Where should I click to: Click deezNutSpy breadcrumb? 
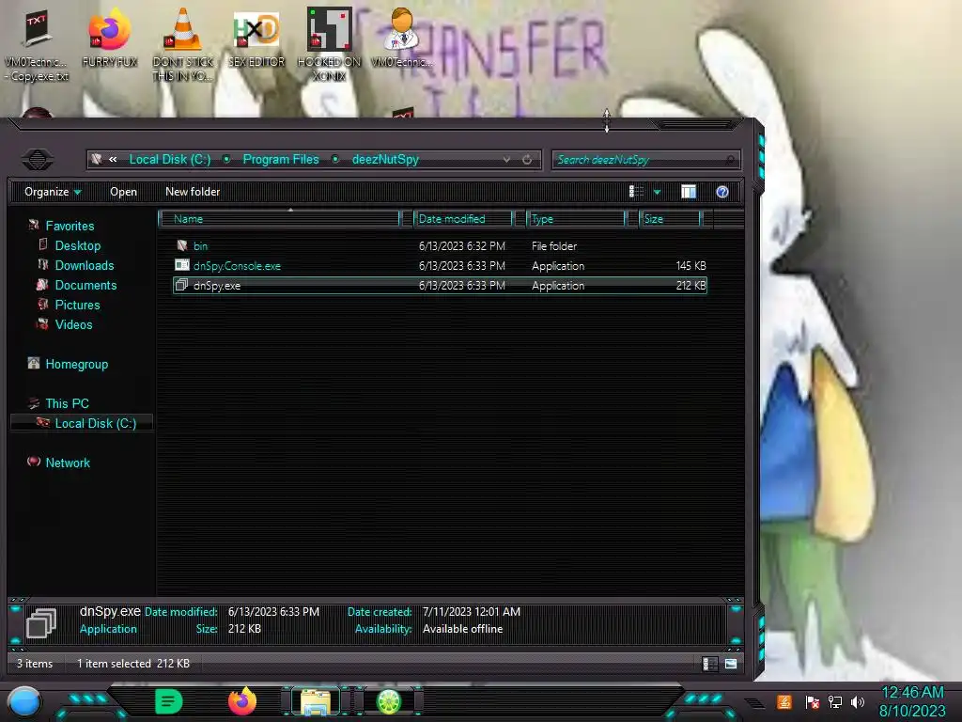385,160
